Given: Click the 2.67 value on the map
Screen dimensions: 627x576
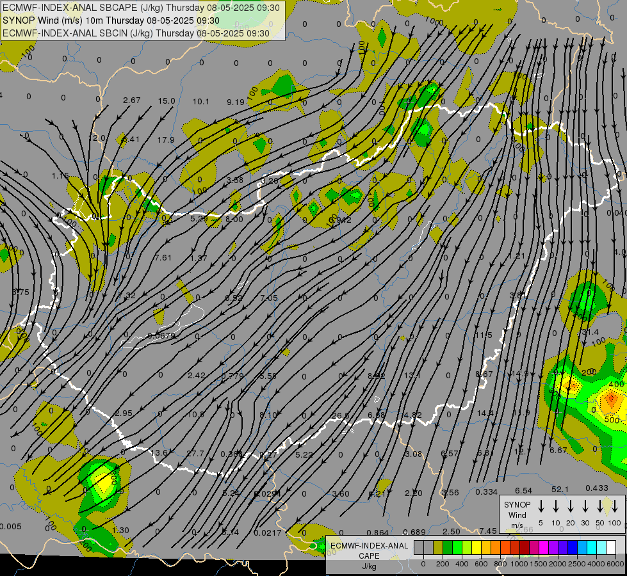Looking at the screenshot, I should point(131,100).
